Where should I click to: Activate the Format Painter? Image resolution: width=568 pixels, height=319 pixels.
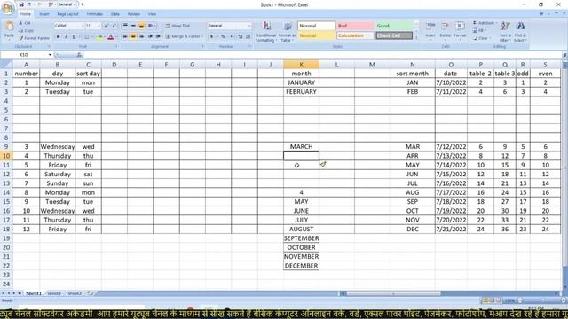click(x=35, y=37)
